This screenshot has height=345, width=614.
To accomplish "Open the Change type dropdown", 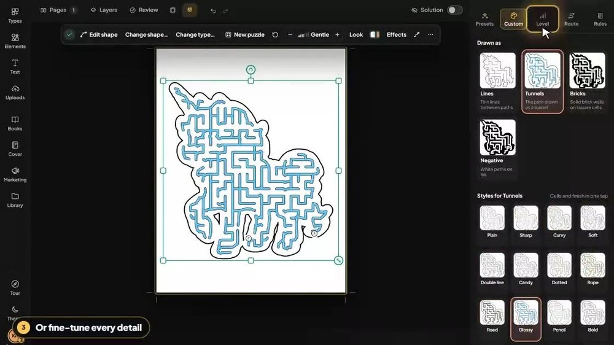I will (x=195, y=34).
